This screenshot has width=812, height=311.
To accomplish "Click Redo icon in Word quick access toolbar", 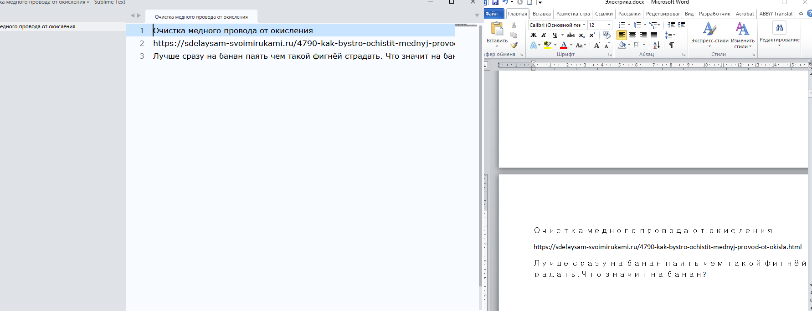I will point(520,2).
